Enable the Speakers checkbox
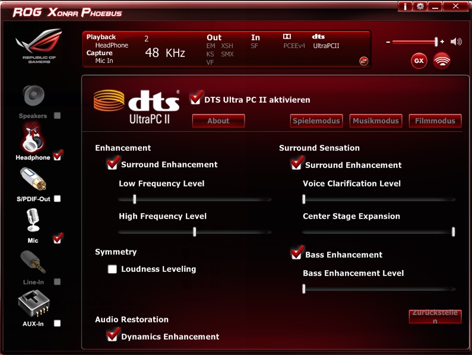This screenshot has width=472, height=355. tap(57, 116)
